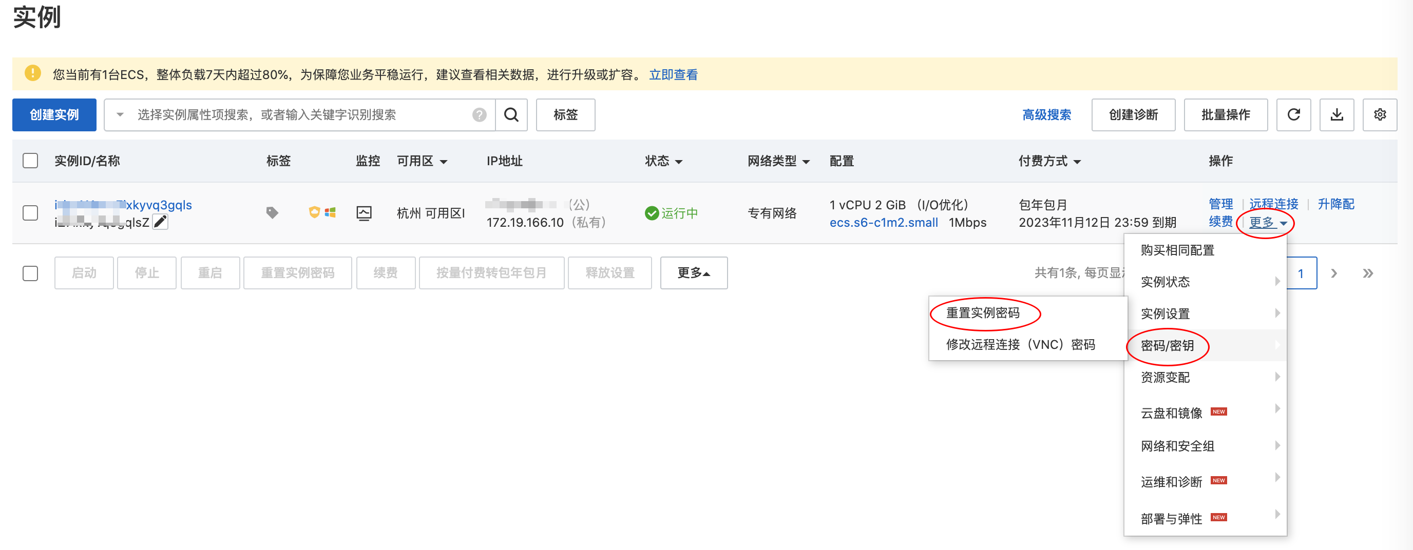This screenshot has height=550, width=1413.
Task: Open the 可用区 column filter dropdown
Action: (x=444, y=162)
